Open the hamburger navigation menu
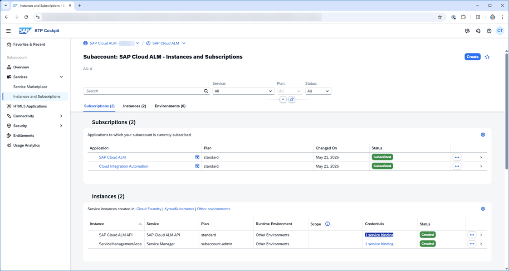 click(9, 31)
